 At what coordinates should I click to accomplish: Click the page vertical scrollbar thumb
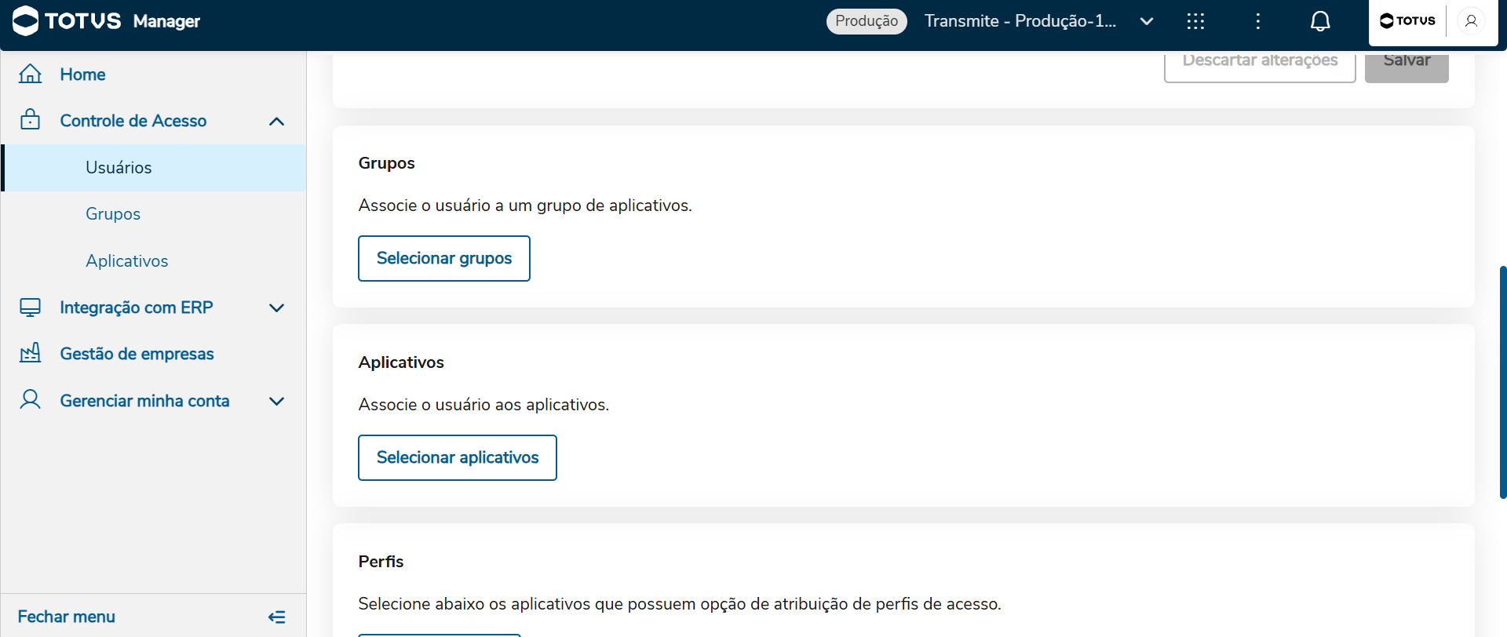click(1502, 382)
